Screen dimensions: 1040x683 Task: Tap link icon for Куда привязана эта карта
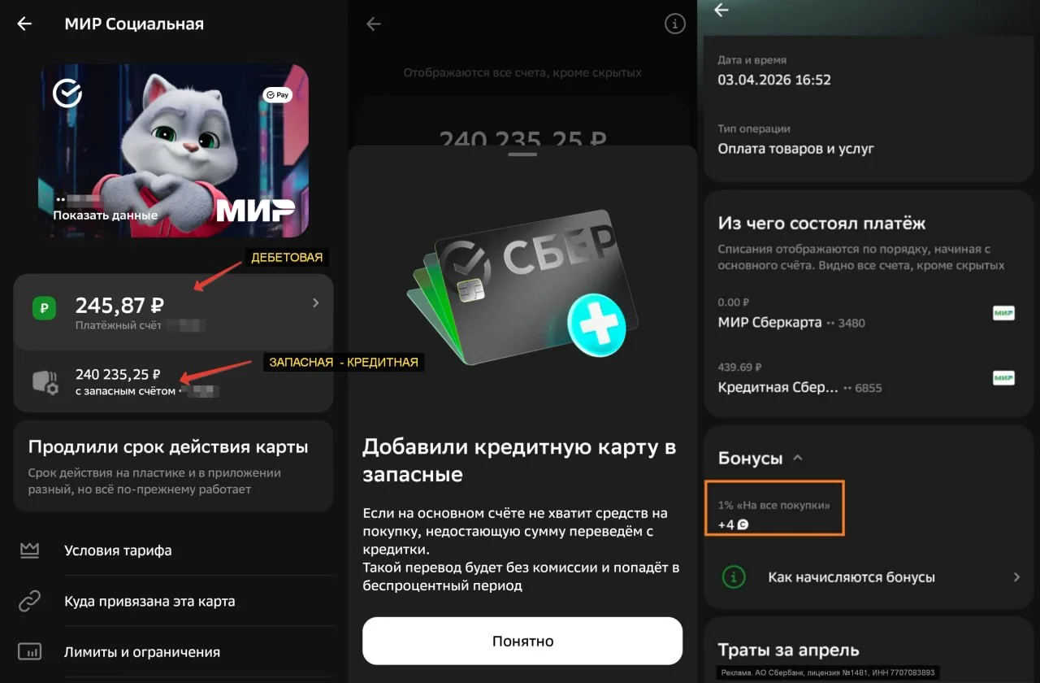pos(30,602)
